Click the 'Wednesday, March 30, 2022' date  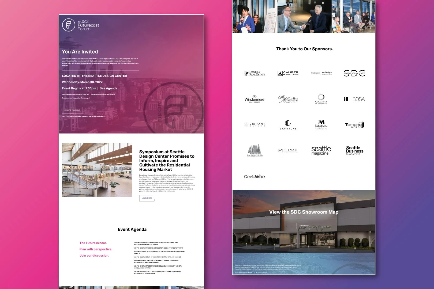[82, 82]
